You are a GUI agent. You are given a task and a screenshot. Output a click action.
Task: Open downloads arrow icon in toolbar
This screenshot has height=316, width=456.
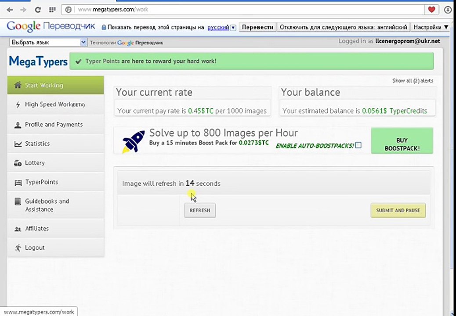click(448, 10)
